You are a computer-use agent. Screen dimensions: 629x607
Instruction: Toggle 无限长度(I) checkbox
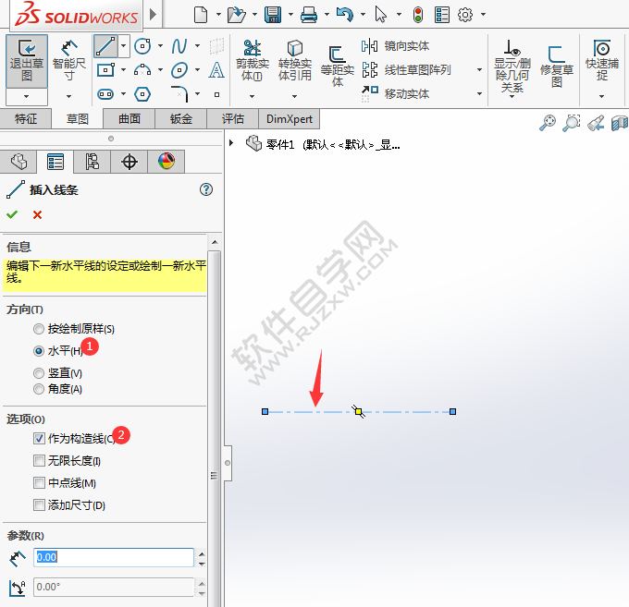click(x=39, y=461)
